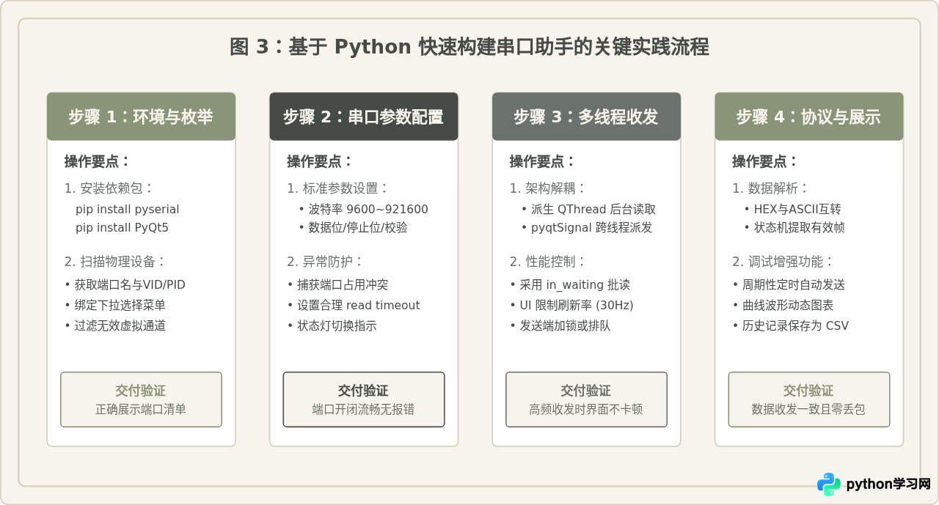Image resolution: width=939 pixels, height=505 pixels.
Task: Click the figure title 图 3 heading
Action: (469, 47)
